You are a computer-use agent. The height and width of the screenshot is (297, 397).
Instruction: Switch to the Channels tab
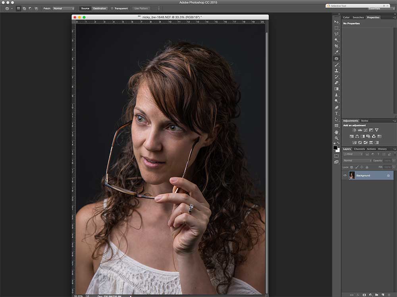[359, 149]
